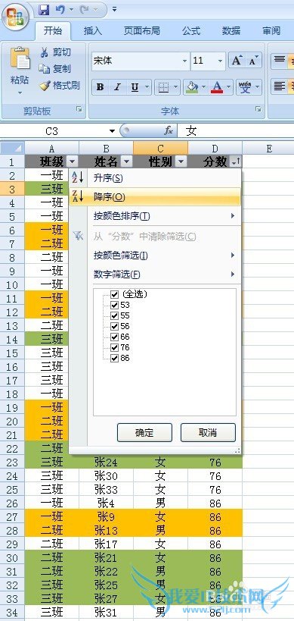Cancel filter with 取消 button
This screenshot has height=621, width=294.
tap(208, 432)
